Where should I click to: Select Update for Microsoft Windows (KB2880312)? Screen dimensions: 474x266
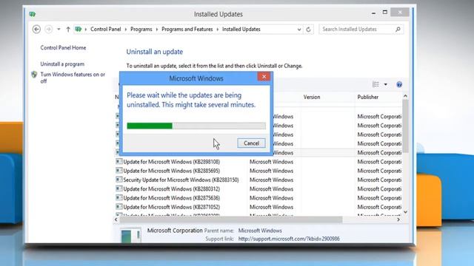pos(171,189)
